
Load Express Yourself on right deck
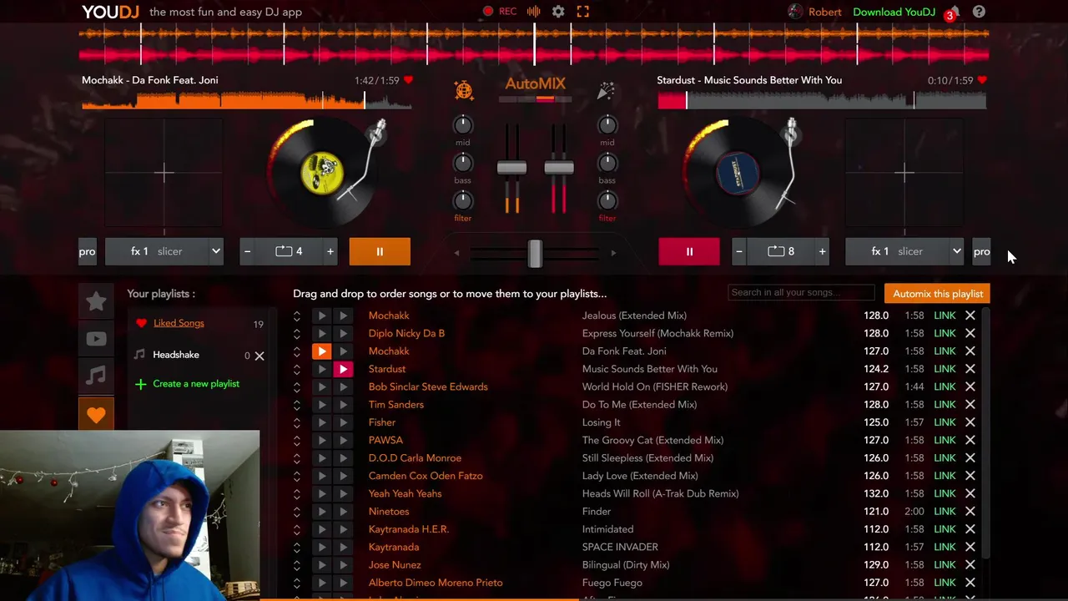[343, 333]
